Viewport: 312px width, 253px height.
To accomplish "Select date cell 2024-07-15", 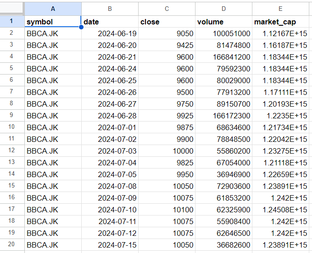I will tap(110, 244).
